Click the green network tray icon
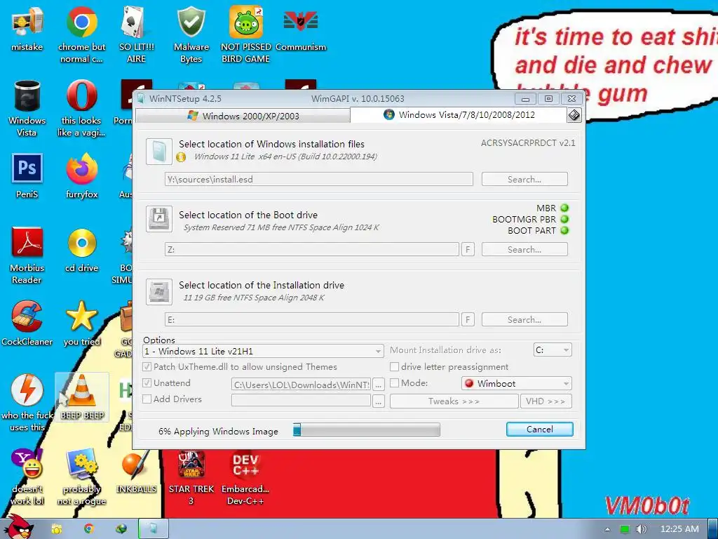 625,529
